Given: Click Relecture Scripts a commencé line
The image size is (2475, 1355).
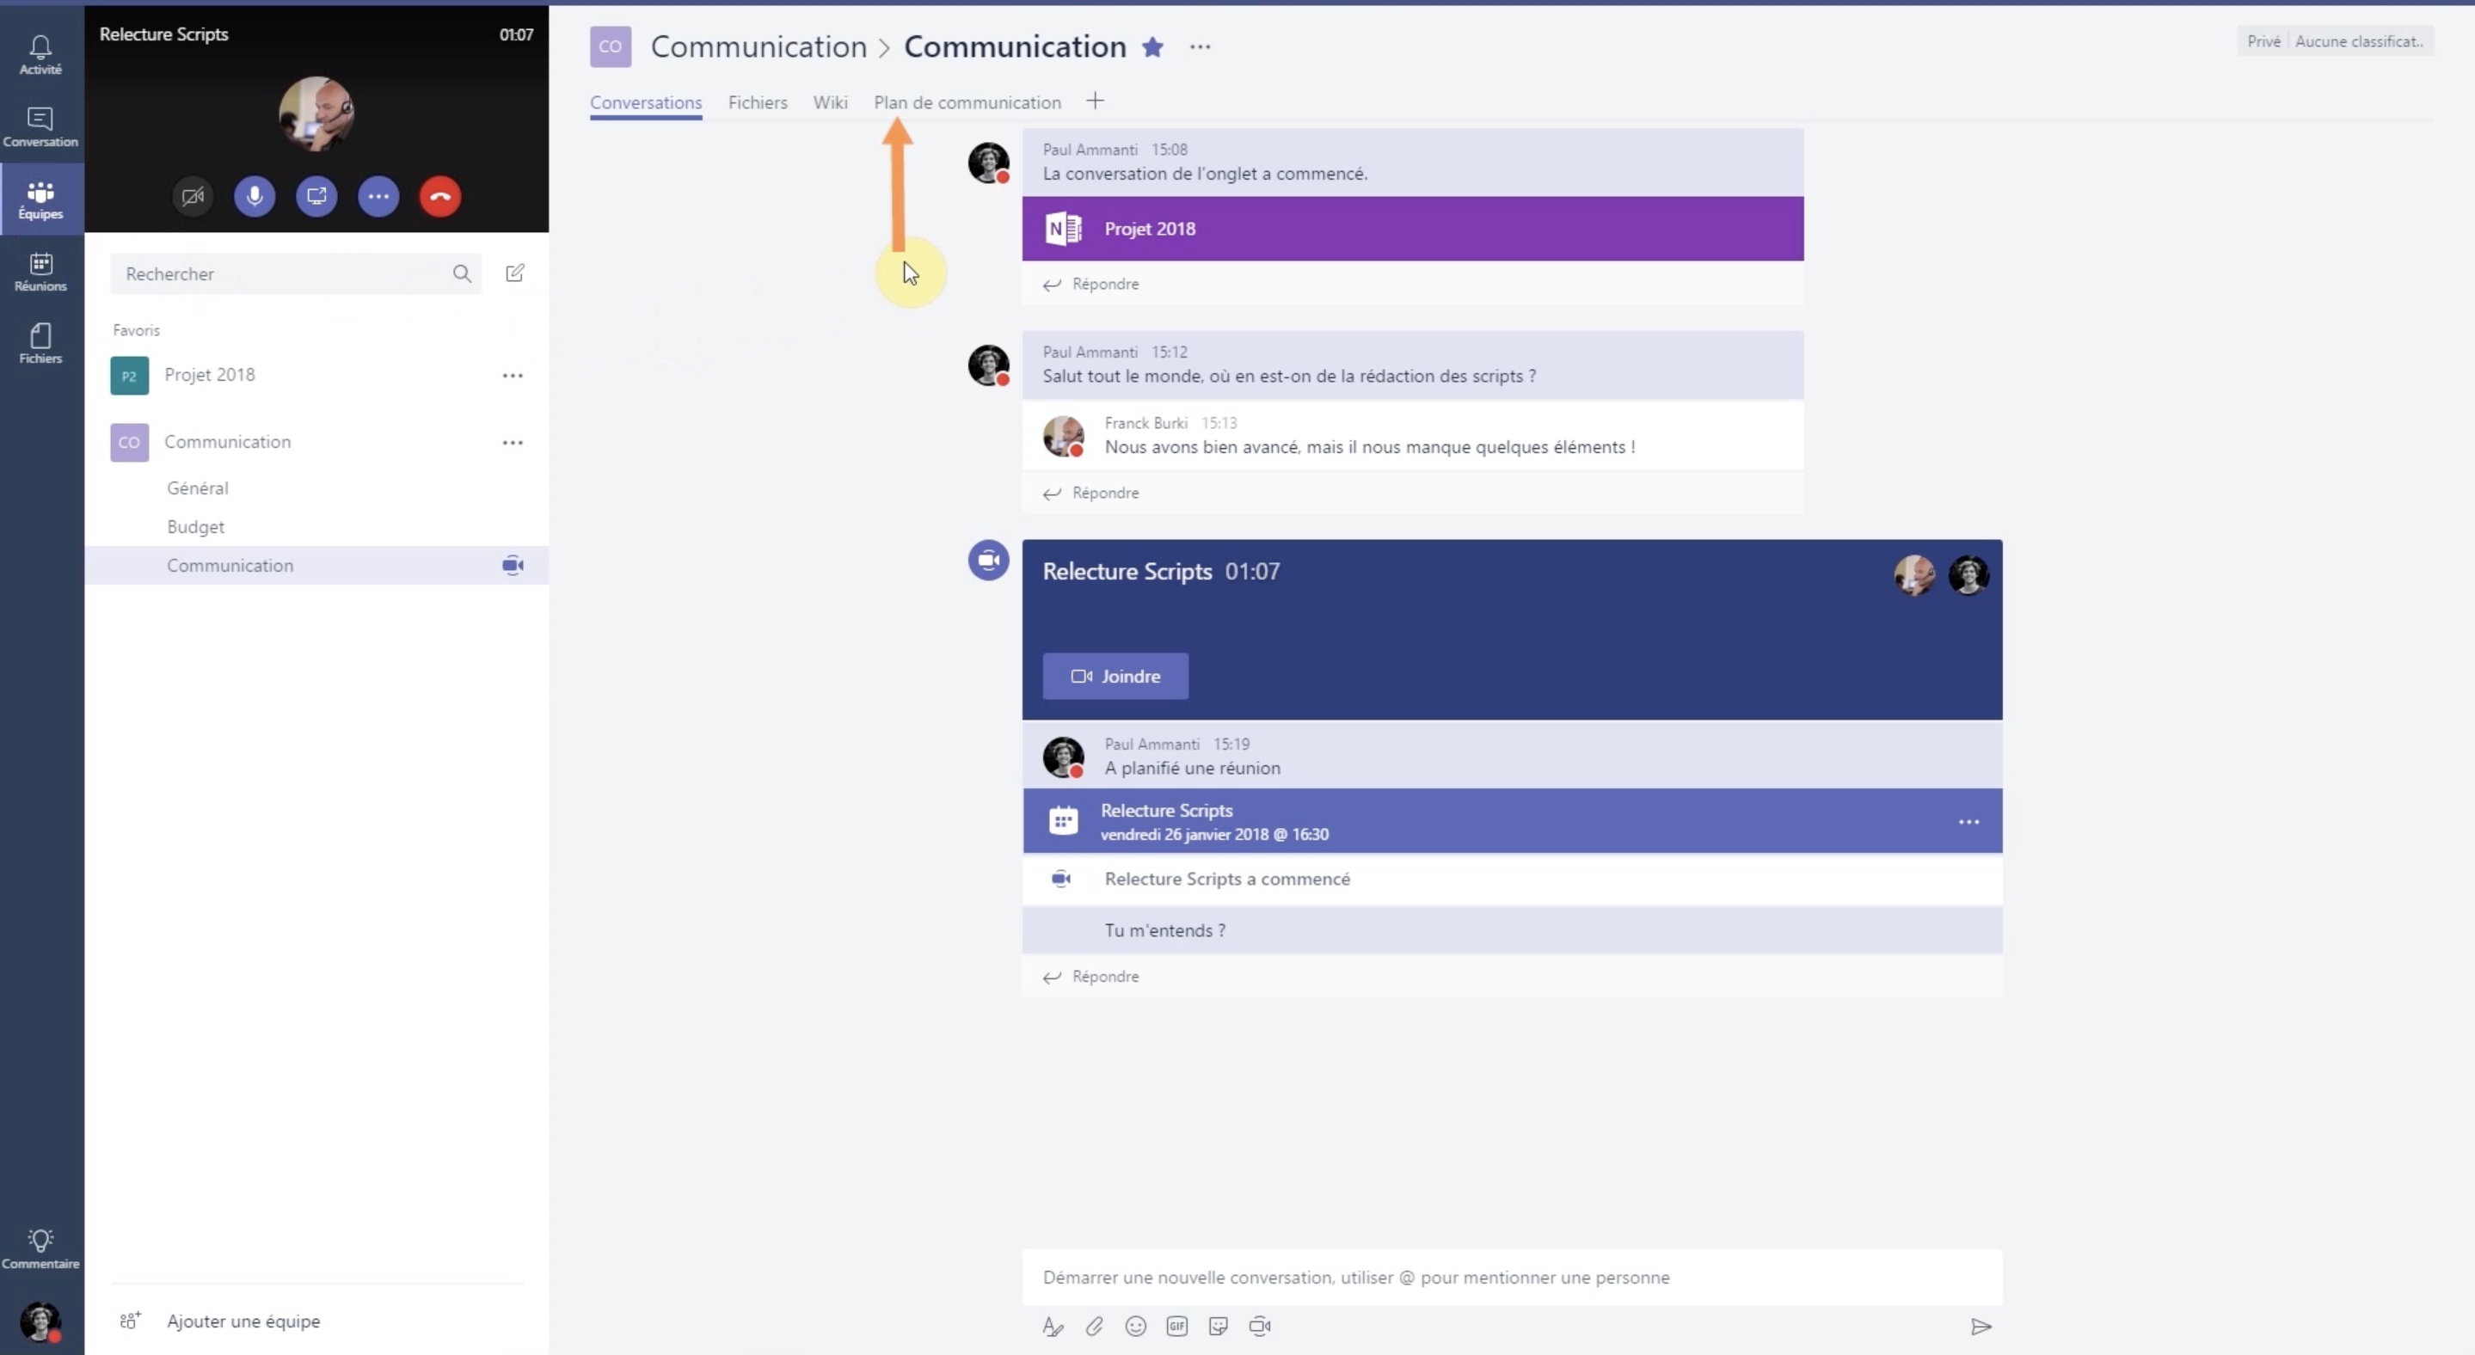Looking at the screenshot, I should pyautogui.click(x=1227, y=879).
